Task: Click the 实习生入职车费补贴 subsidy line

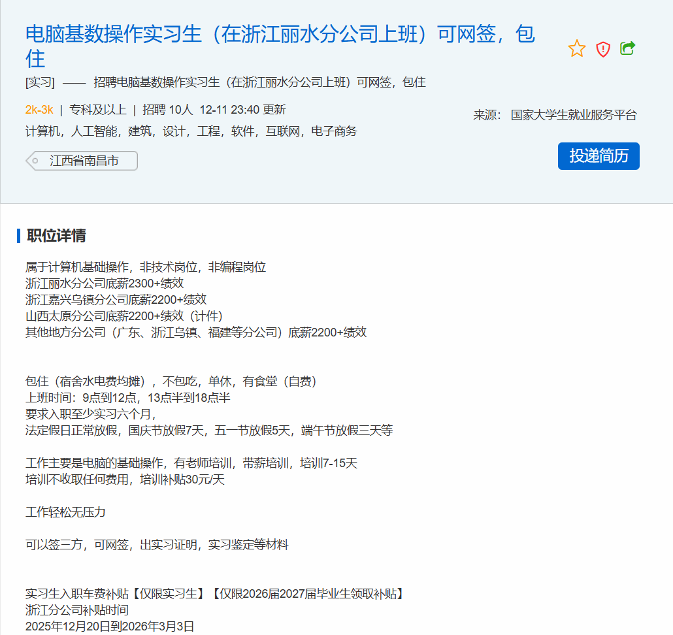Action: pyautogui.click(x=214, y=594)
